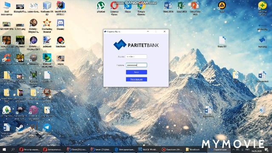272x153 pixels.
Task: Launch The Witcher 3 desktop shortcut
Action: coord(20,113)
